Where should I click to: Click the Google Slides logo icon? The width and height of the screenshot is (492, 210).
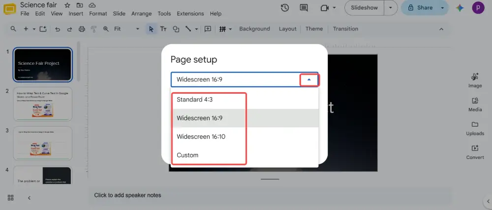(9, 9)
